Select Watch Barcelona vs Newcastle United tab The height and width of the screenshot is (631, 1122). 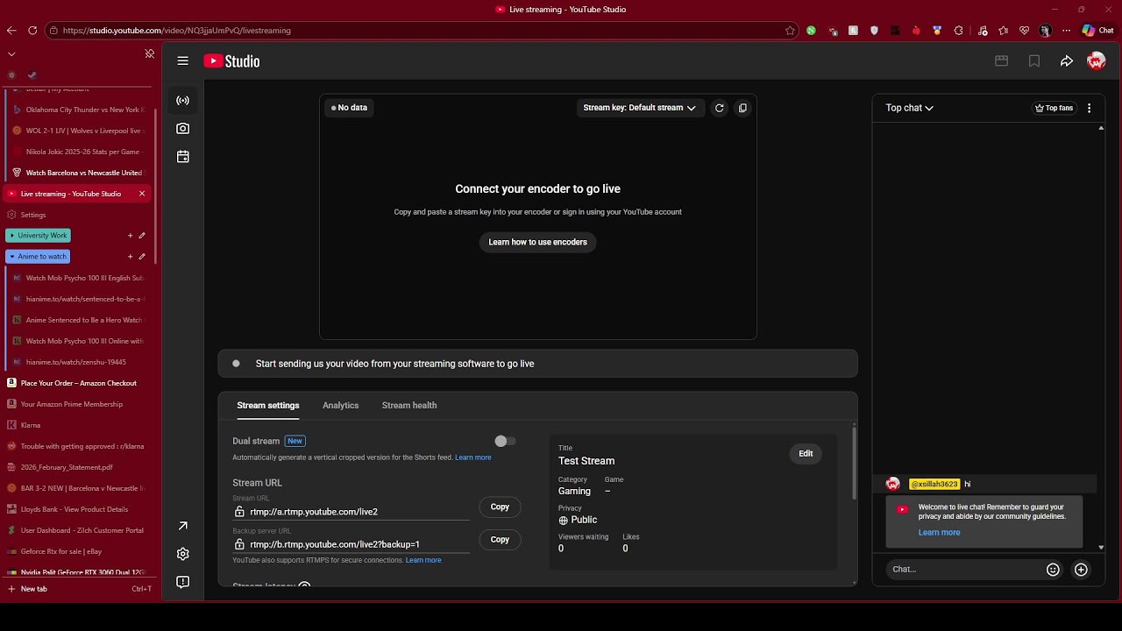(79, 173)
